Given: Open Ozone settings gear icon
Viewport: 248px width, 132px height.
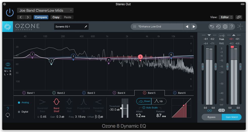Looking at the screenshot, I should coord(225,27).
